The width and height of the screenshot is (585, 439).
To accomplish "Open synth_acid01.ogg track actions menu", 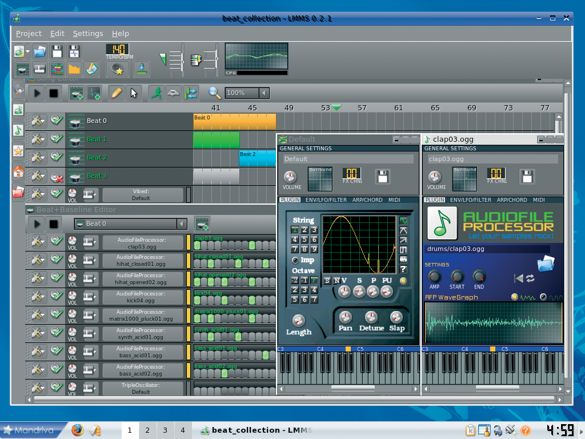I will pyautogui.click(x=38, y=333).
